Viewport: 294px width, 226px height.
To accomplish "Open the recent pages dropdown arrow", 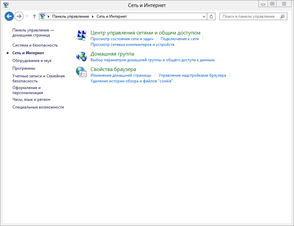I will (27, 16).
